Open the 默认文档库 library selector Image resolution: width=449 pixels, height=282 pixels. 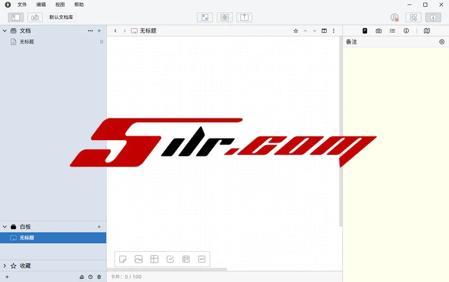(61, 17)
